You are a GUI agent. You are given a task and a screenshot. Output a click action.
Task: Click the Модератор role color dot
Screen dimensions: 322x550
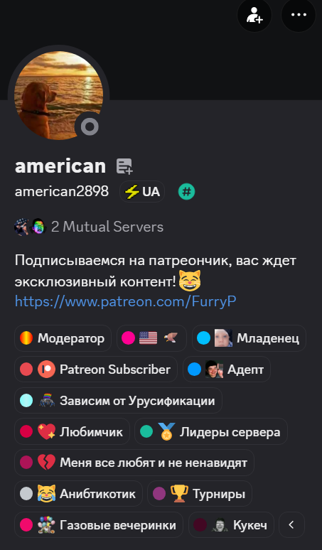26,338
